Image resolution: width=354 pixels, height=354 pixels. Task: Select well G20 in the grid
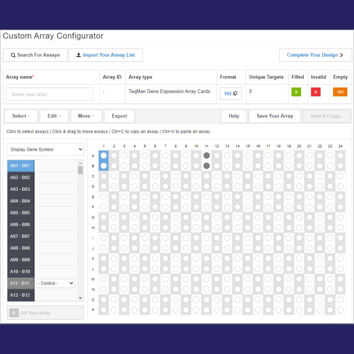[299, 218]
